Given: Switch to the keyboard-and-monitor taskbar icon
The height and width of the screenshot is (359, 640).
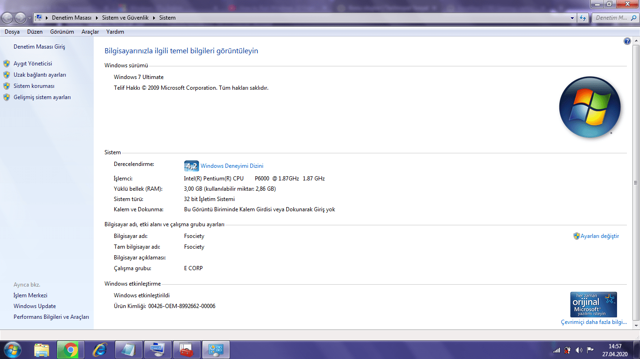Looking at the screenshot, I should (158, 350).
